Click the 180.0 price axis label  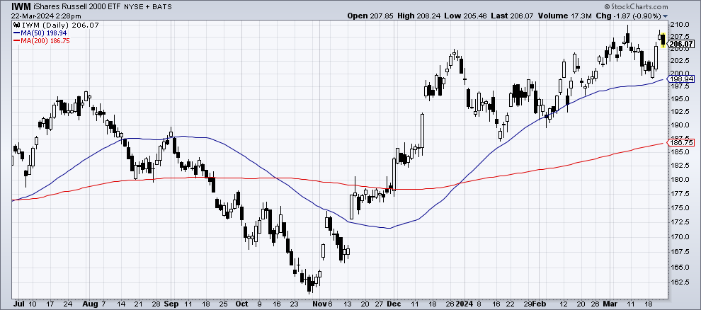[678, 180]
